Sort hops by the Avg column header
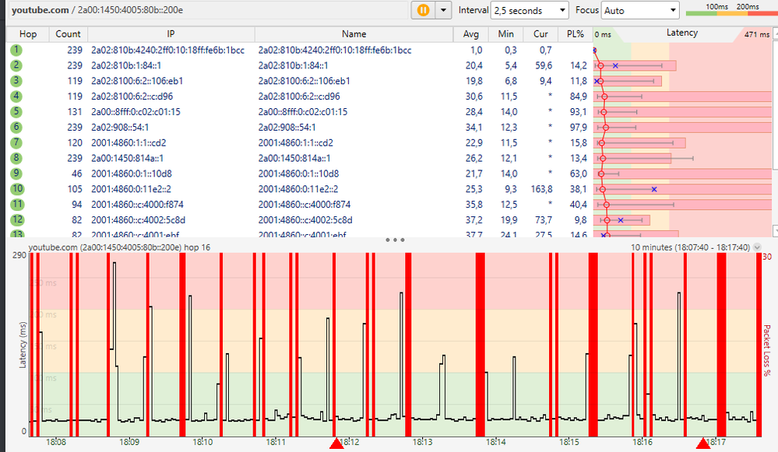 pyautogui.click(x=470, y=33)
